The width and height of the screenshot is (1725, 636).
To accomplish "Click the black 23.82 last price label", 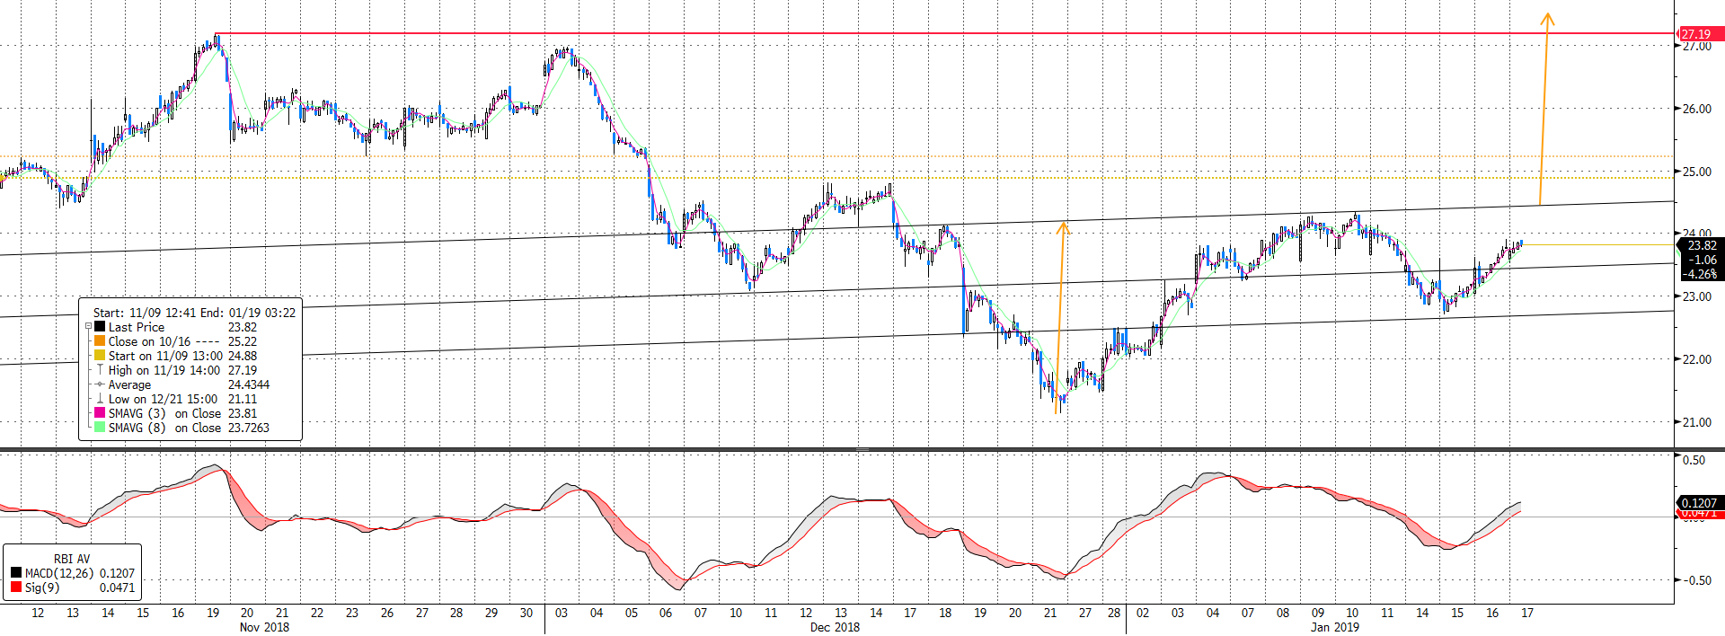I will (1702, 245).
